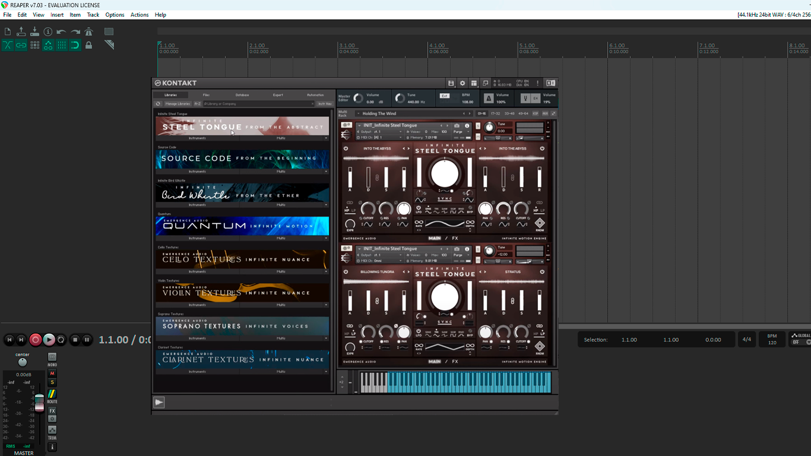Screen dimensions: 811x456
Task: Open the File menu
Action: [8, 15]
